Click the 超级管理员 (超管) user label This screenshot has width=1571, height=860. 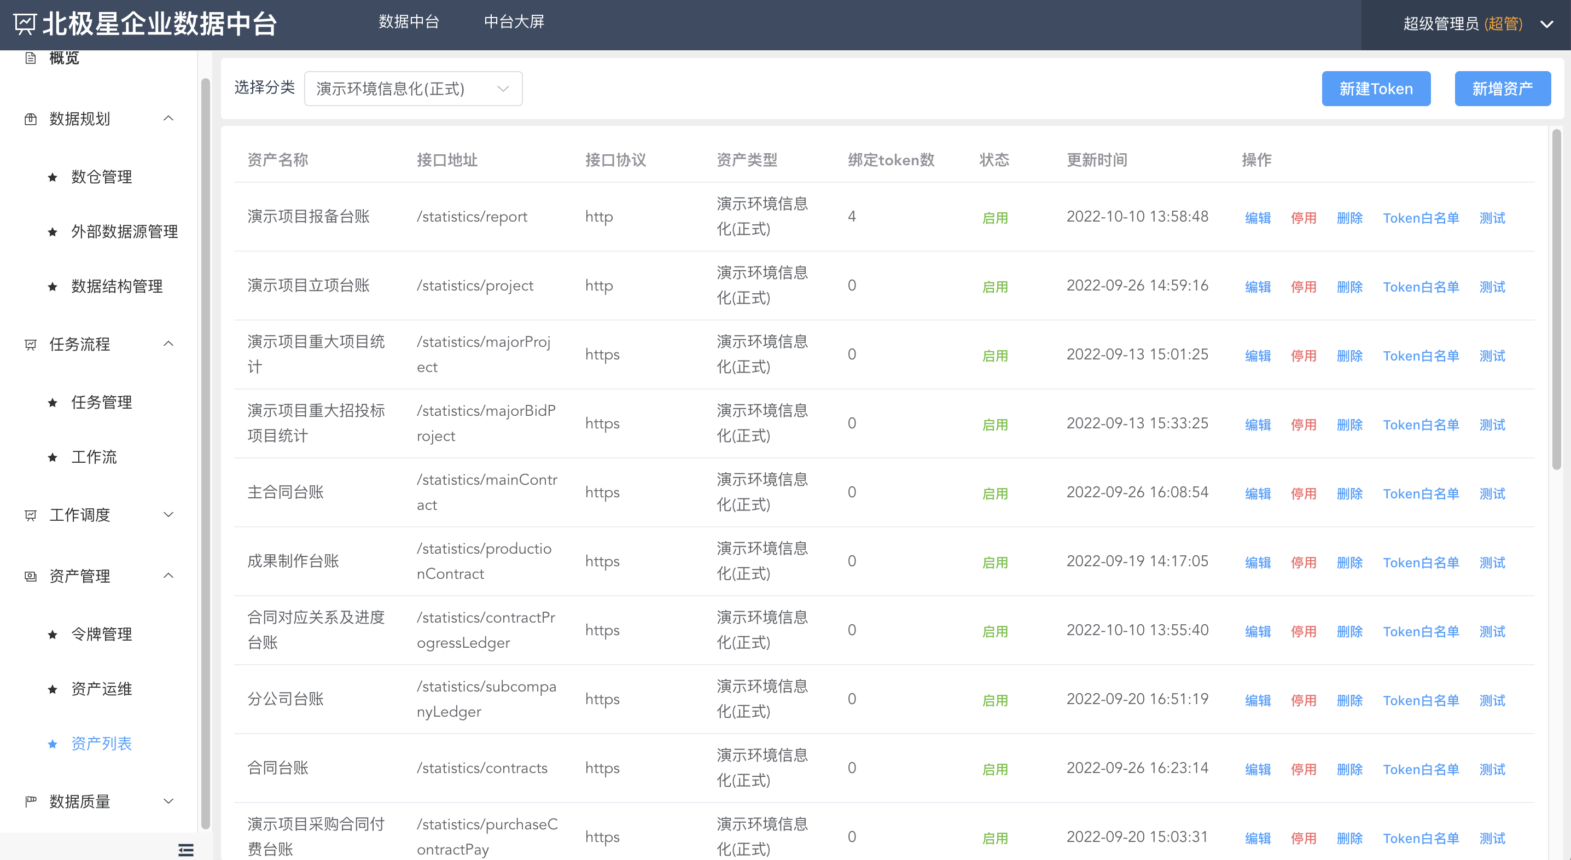pyautogui.click(x=1463, y=24)
